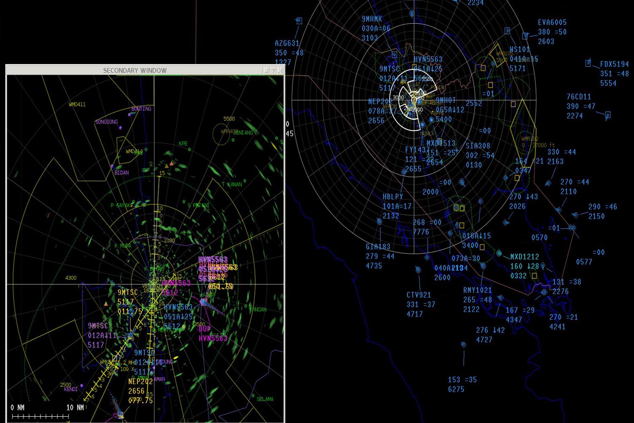
Task: Select the 76CD11 aircraft target symbol
Action: 608,115
